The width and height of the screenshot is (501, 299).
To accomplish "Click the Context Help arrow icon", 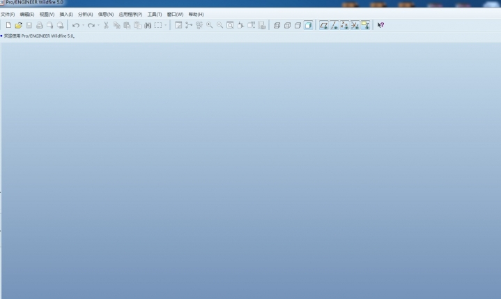I will click(380, 25).
